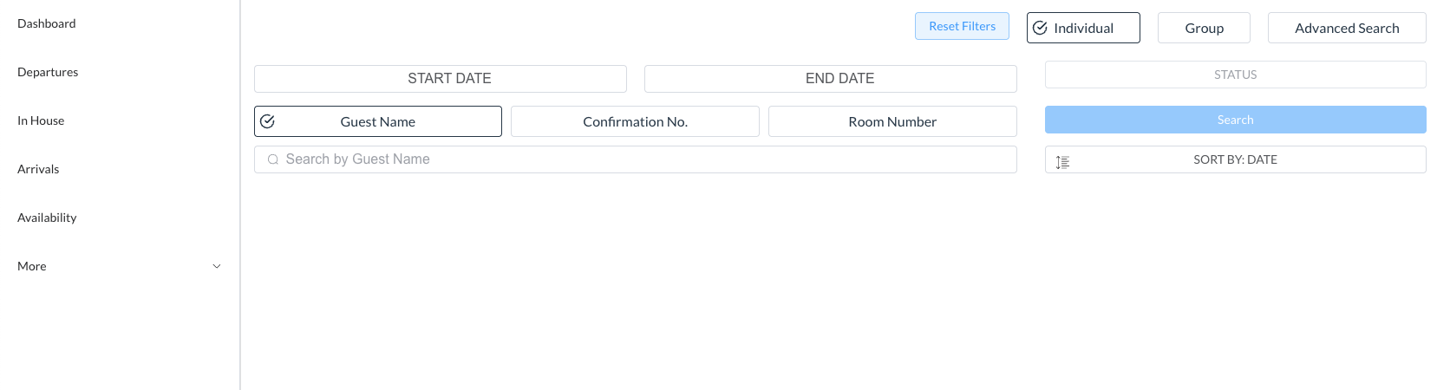Click the sort icon beside Sort By
This screenshot has height=390, width=1437.
(1062, 161)
